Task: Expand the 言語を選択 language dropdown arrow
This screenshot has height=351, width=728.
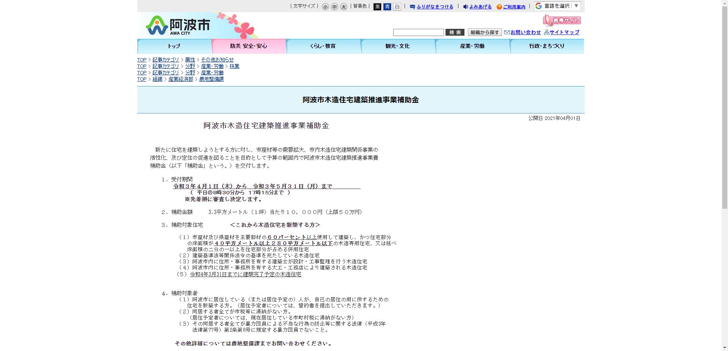Action: pos(576,6)
